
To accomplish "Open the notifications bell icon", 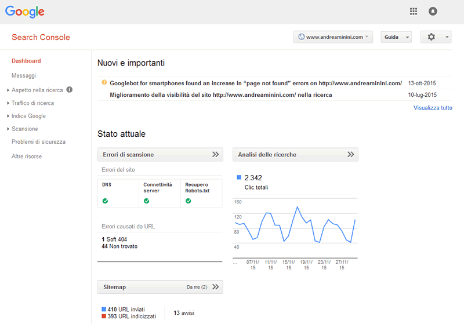I will click(x=433, y=11).
